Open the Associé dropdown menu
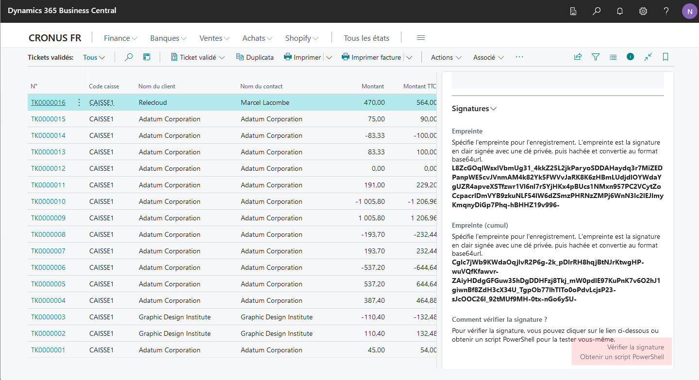This screenshot has width=699, height=380. click(x=488, y=57)
